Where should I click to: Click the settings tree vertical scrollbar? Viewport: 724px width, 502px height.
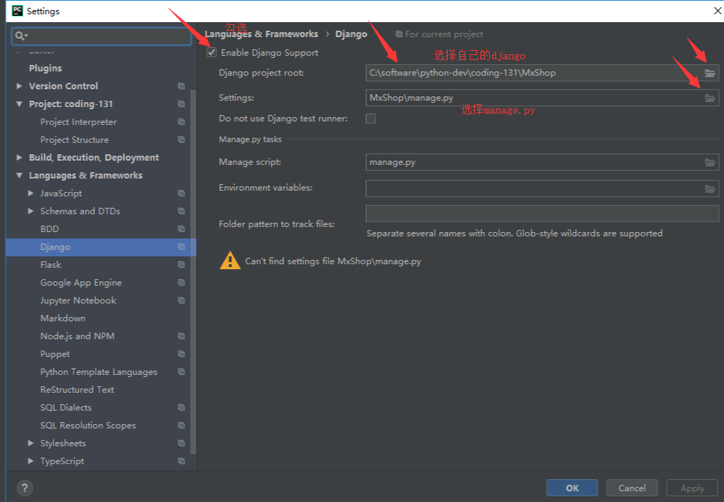(x=193, y=271)
